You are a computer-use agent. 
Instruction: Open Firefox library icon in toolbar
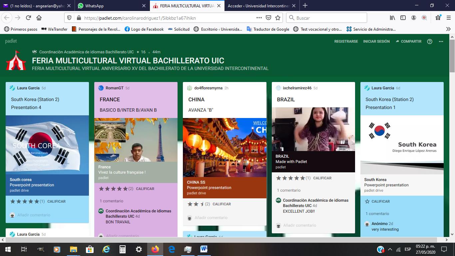click(x=392, y=18)
